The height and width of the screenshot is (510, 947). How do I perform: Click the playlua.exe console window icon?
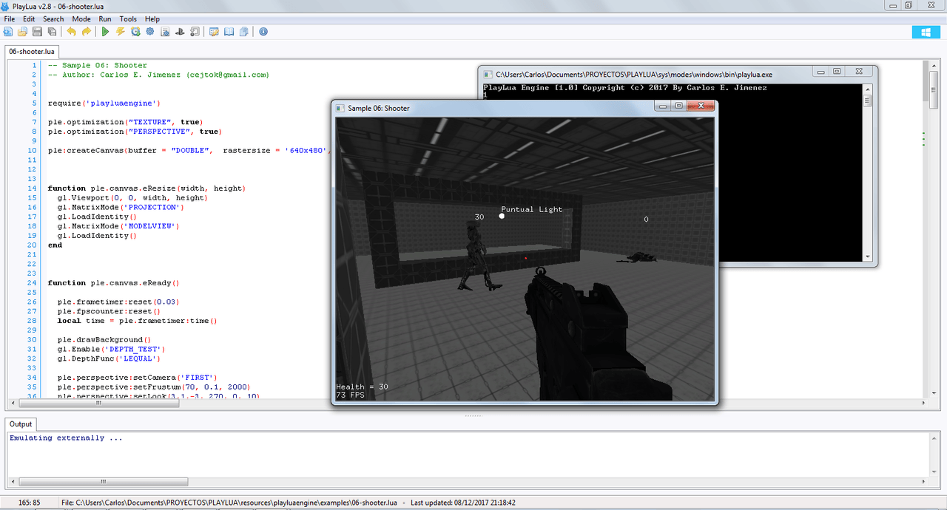point(488,74)
